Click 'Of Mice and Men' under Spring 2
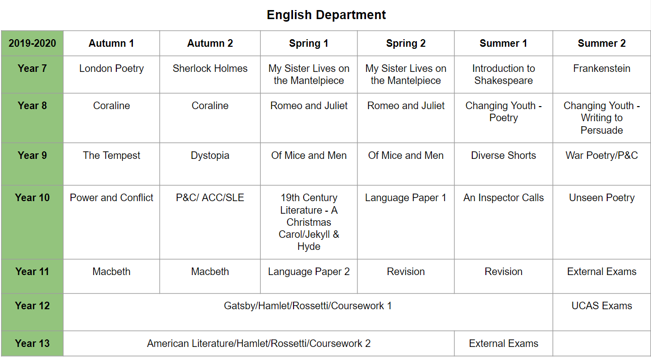Screen dimensions: 651x357 click(406, 164)
